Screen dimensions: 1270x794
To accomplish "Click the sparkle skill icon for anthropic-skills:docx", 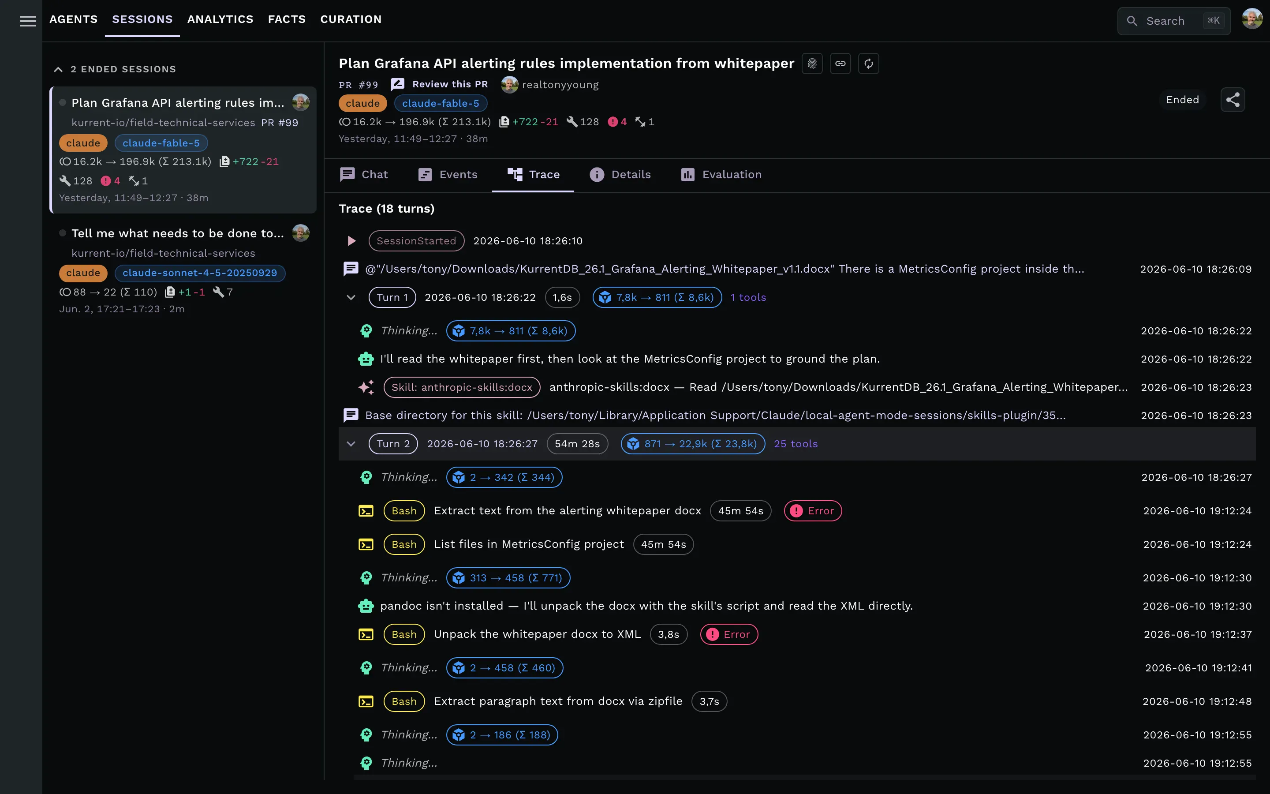I will pyautogui.click(x=366, y=388).
